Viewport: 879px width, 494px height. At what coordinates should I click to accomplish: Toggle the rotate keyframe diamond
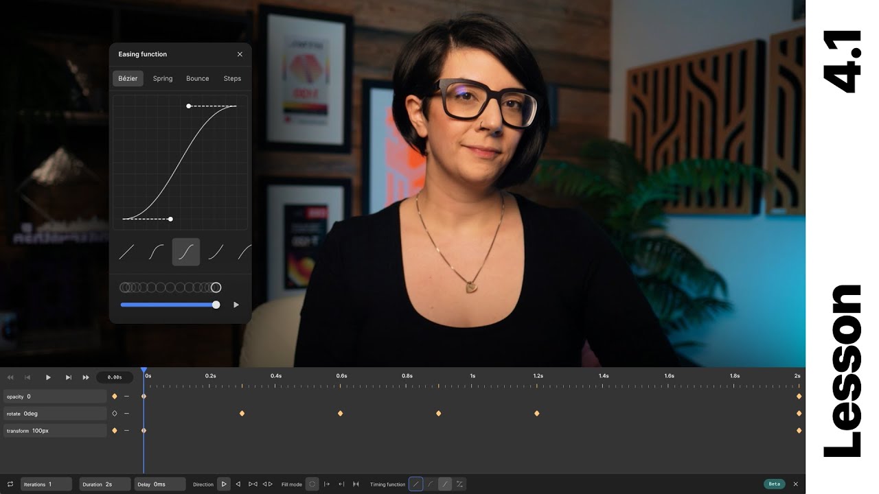(x=115, y=413)
